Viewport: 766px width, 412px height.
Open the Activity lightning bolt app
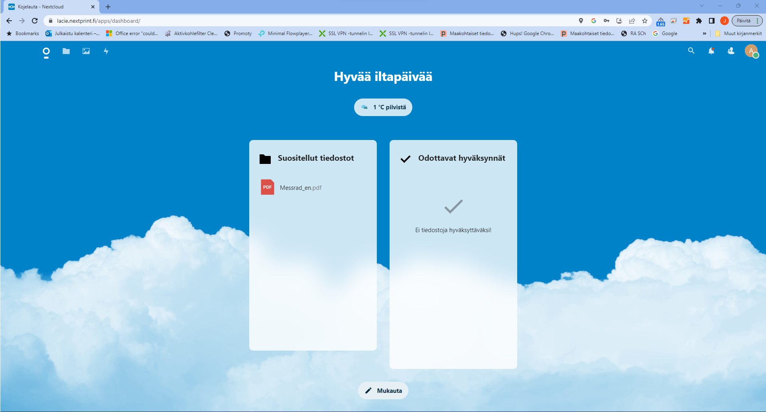point(106,51)
